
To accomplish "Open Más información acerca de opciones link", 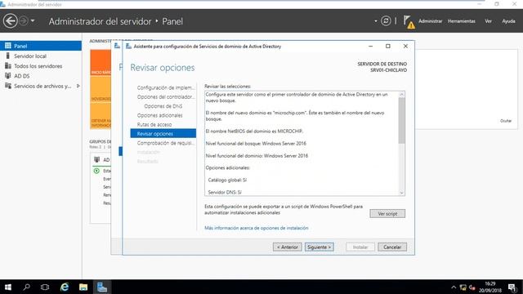I will pyautogui.click(x=256, y=228).
